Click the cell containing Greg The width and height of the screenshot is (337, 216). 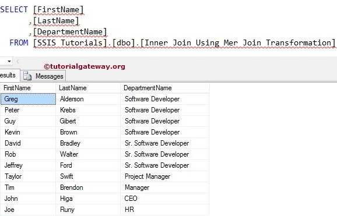pos(28,99)
